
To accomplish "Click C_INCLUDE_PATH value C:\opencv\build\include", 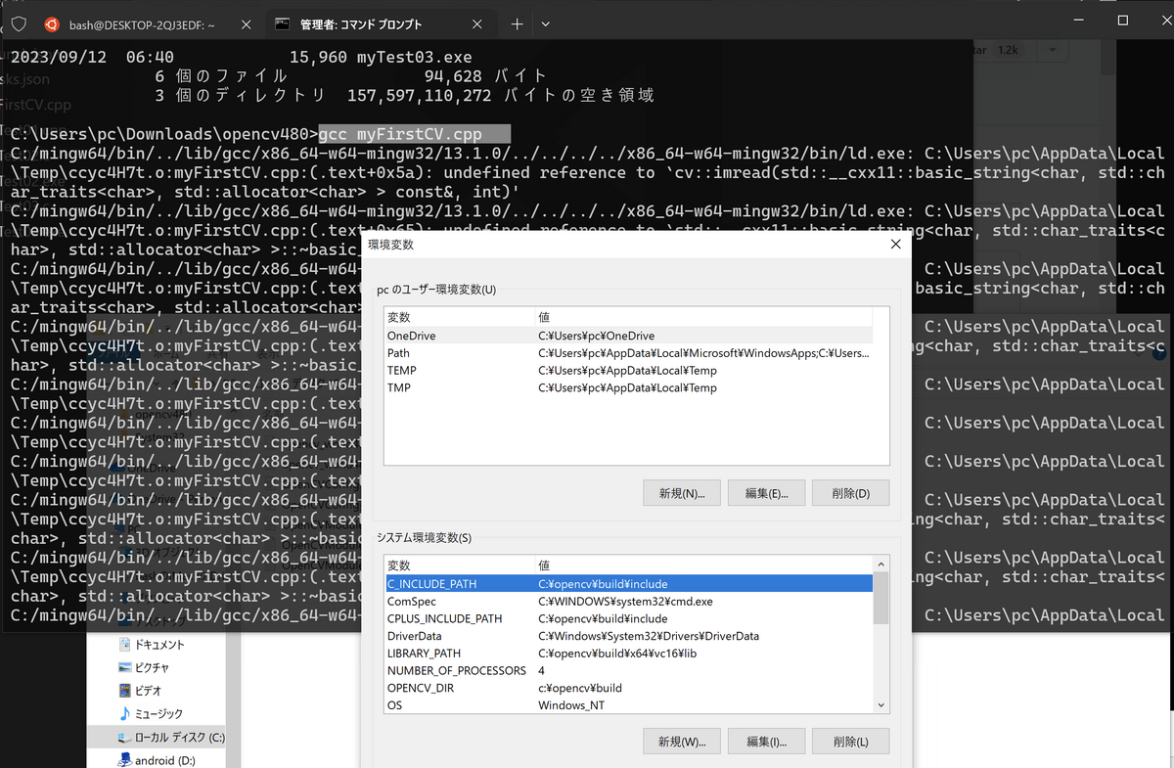I will point(603,584).
